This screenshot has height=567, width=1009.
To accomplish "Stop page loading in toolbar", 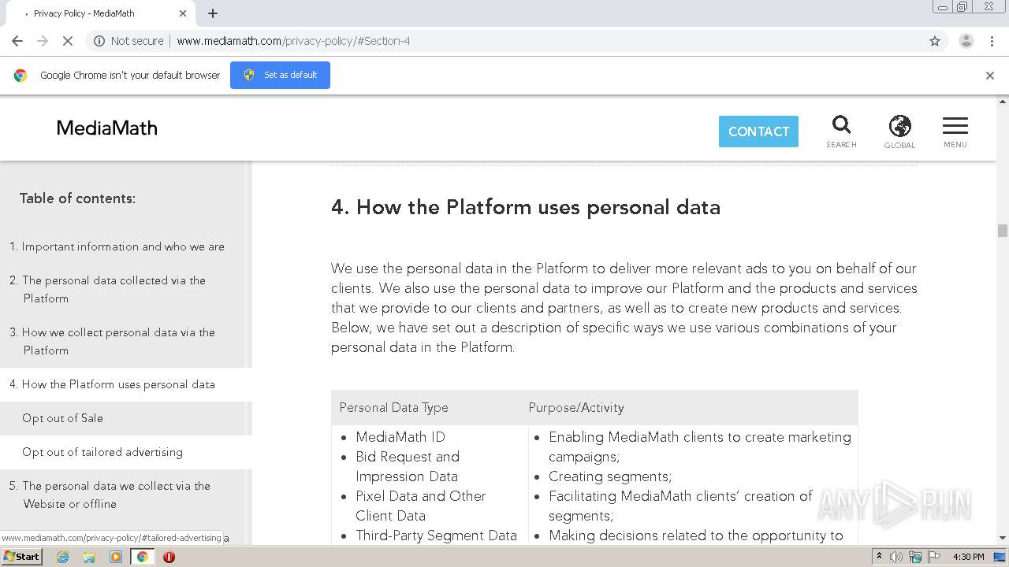I will (68, 41).
